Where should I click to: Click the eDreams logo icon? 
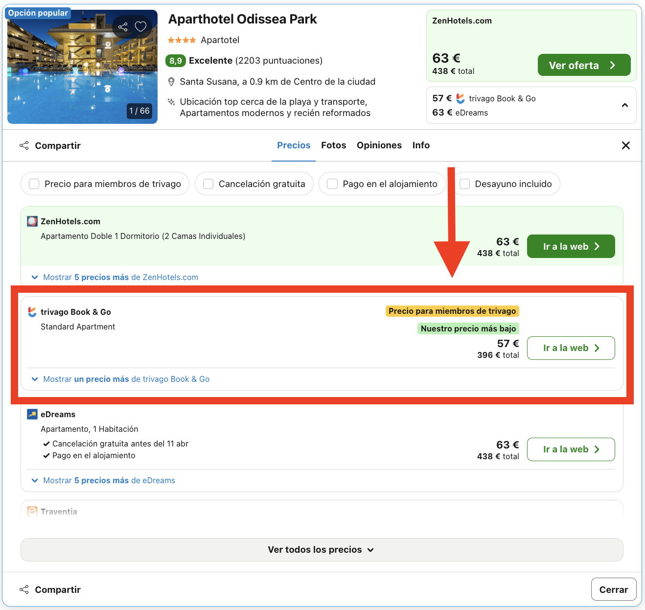click(32, 414)
